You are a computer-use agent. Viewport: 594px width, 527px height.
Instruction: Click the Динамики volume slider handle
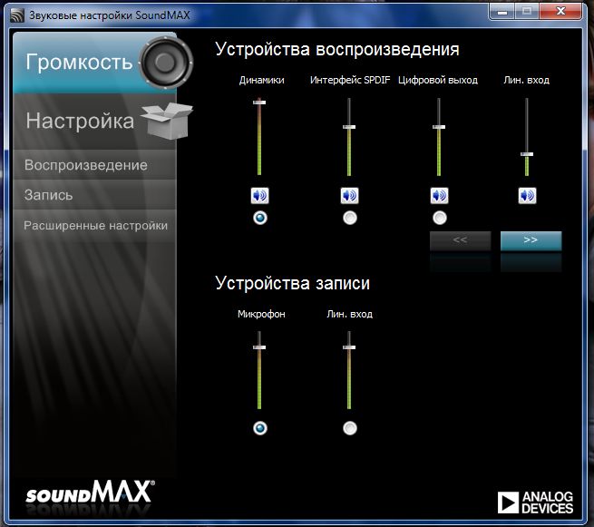pyautogui.click(x=259, y=102)
